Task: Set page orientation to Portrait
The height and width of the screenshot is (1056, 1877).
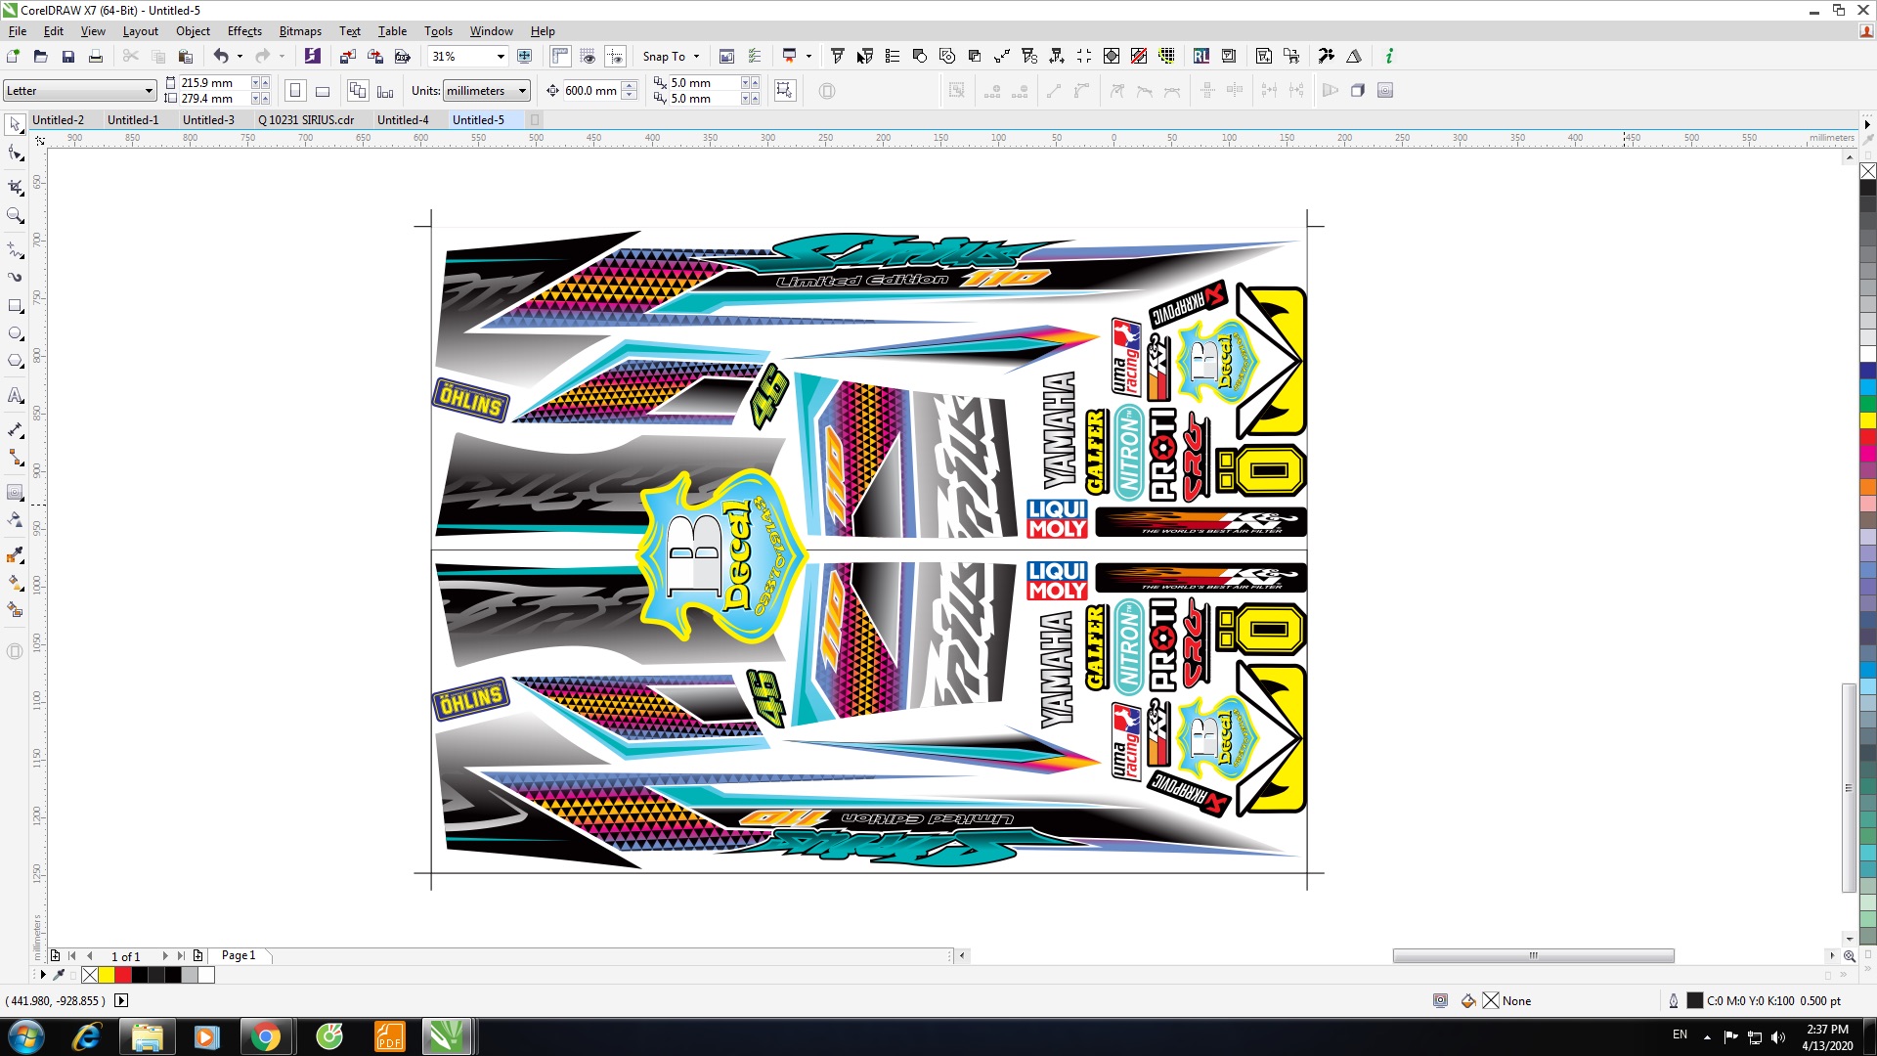Action: (295, 91)
